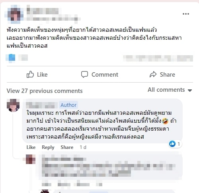
Task: Open the reply author's small avatar
Action: pos(31,159)
